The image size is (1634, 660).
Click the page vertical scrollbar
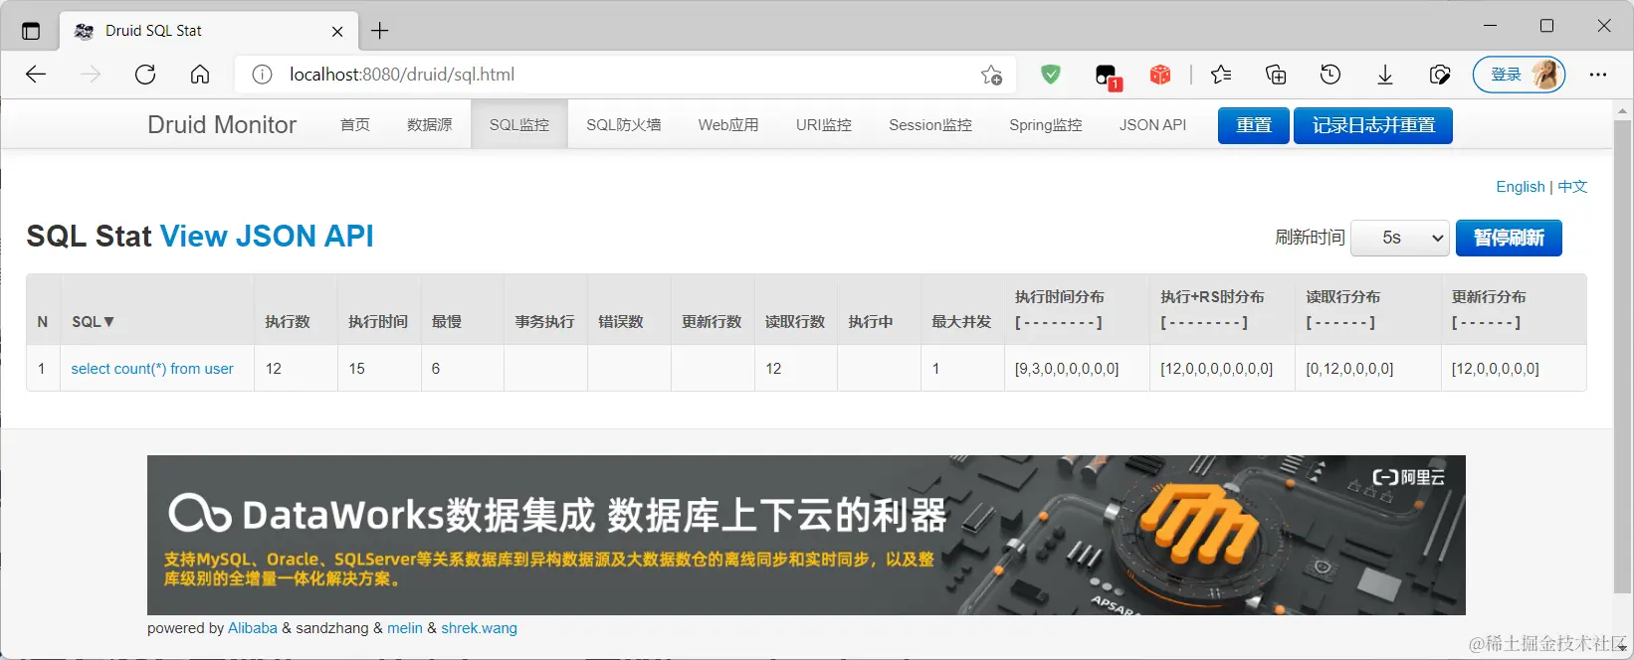[x=1623, y=356]
